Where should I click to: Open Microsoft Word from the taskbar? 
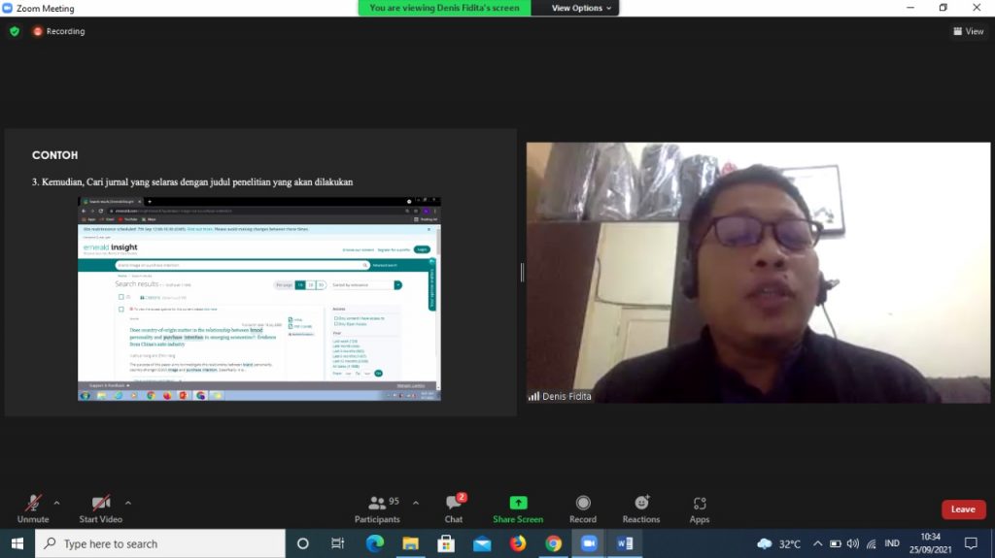pos(624,543)
